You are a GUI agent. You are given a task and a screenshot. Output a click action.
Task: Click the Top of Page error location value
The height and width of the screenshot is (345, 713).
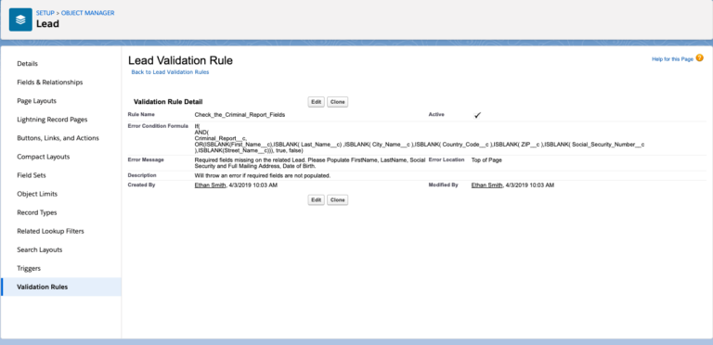[x=486, y=160]
